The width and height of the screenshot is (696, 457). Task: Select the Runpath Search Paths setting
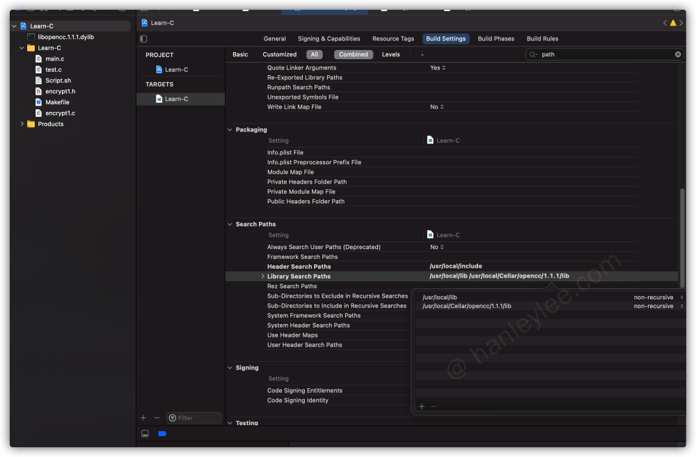coord(299,88)
